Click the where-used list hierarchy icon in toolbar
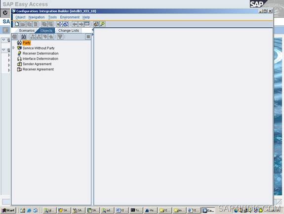The width and height of the screenshot is (284, 214). pos(59,24)
